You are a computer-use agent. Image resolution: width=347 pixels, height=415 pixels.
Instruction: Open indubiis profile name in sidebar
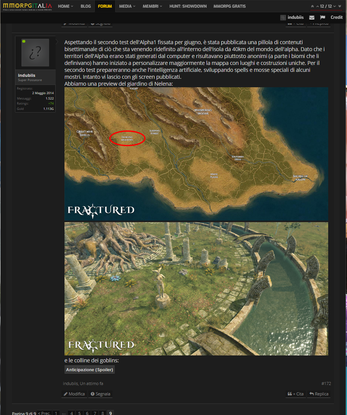(26, 75)
